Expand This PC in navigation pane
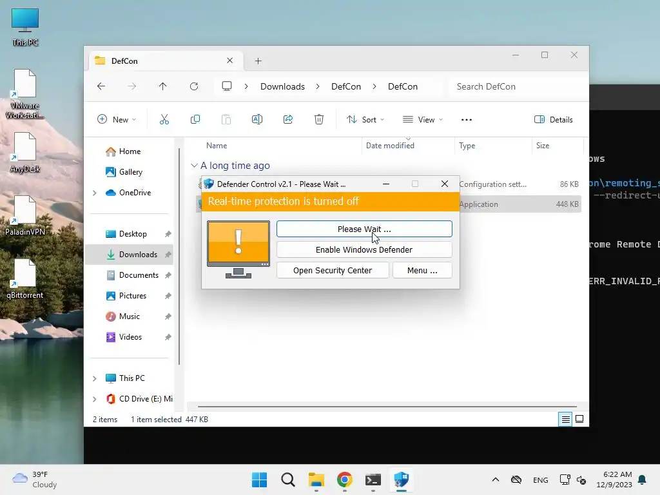Image resolution: width=660 pixels, height=495 pixels. (95, 378)
